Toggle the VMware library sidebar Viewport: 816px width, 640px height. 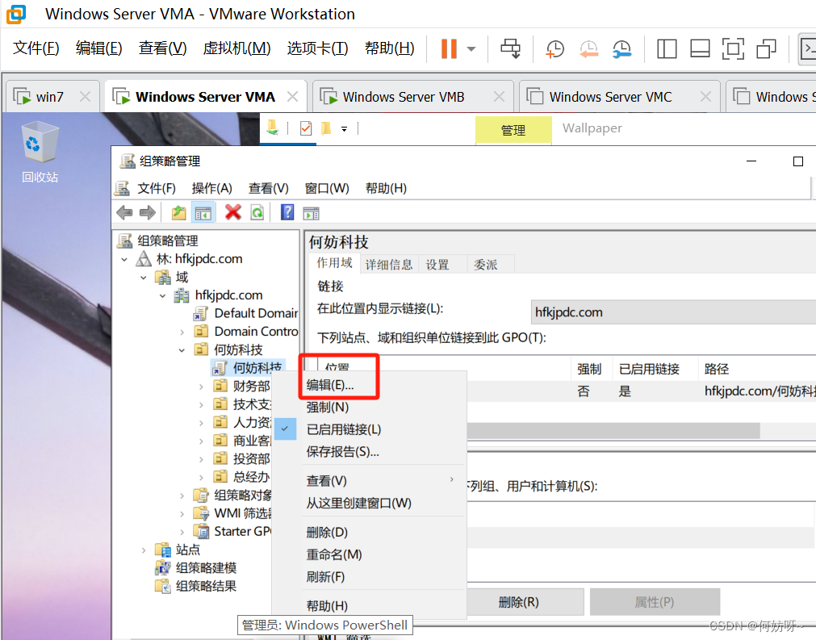667,49
